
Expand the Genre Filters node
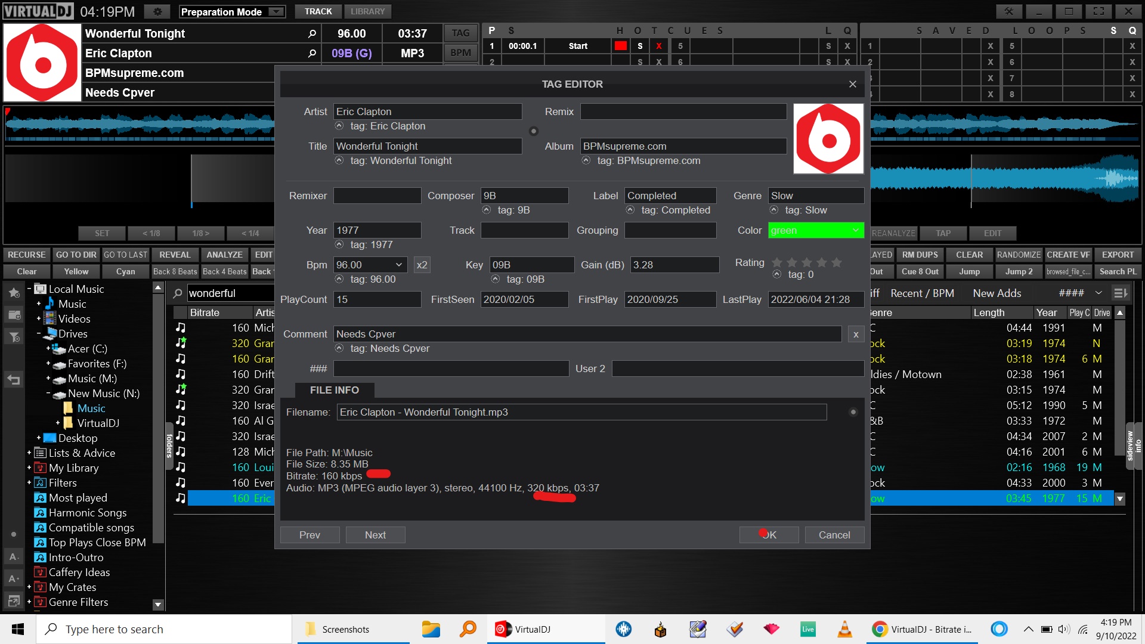point(29,602)
